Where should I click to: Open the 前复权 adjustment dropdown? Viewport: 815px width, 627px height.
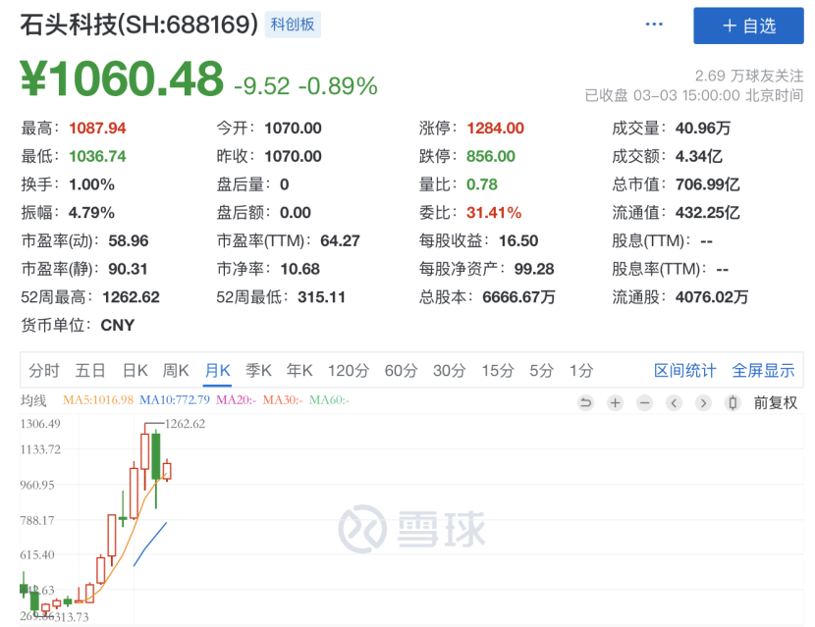tap(776, 402)
